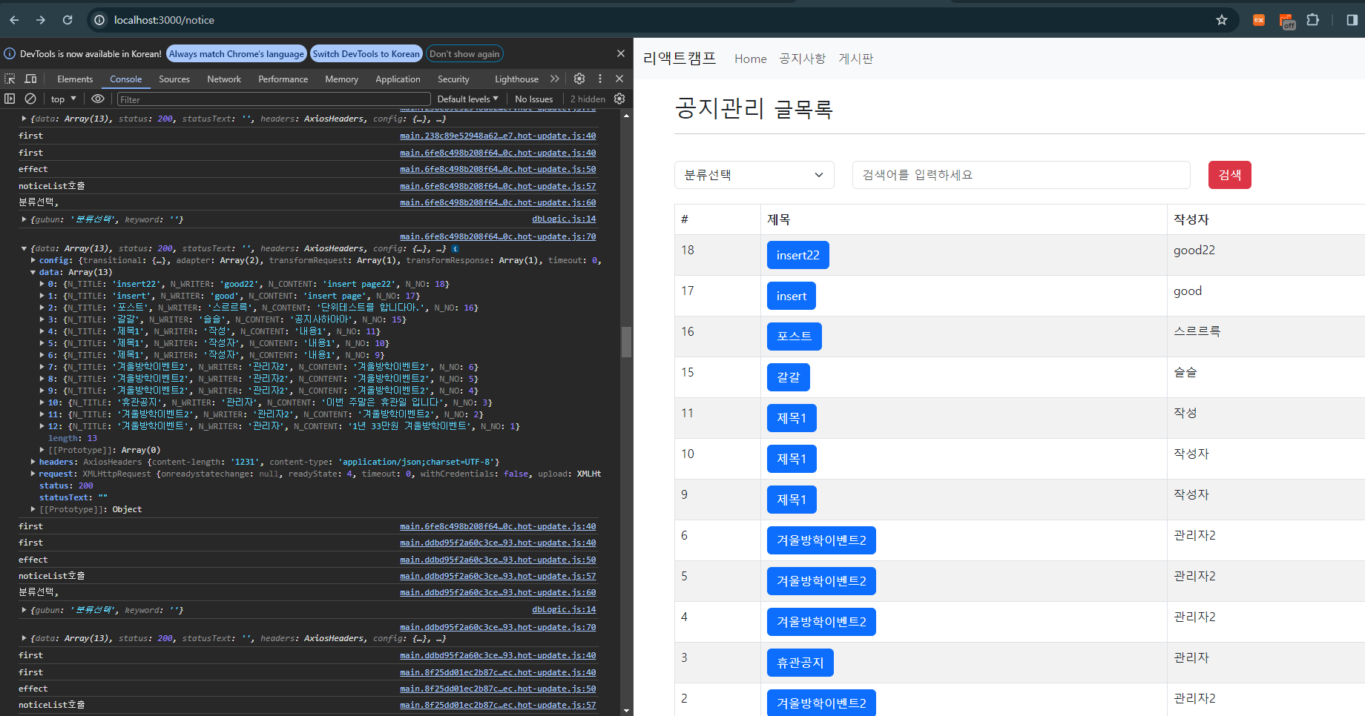1365x716 pixels.
Task: Click Switch DevTools to Korean button
Action: (366, 54)
